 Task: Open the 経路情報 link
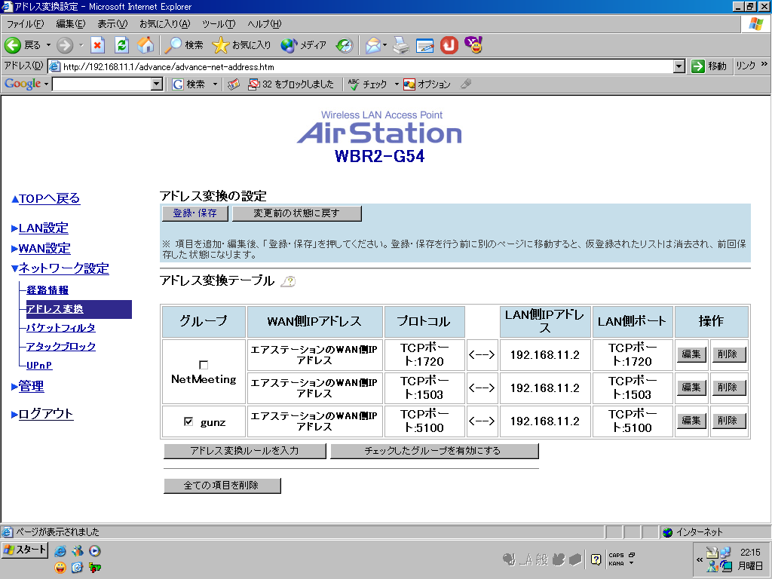click(x=47, y=290)
